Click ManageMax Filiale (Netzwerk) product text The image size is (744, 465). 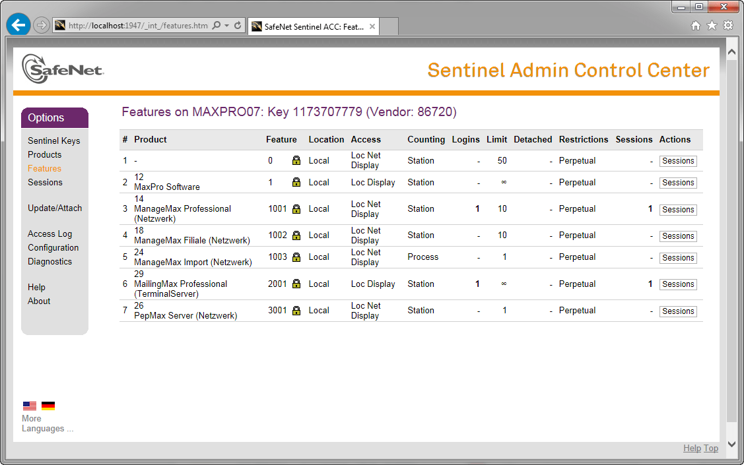[x=192, y=240]
